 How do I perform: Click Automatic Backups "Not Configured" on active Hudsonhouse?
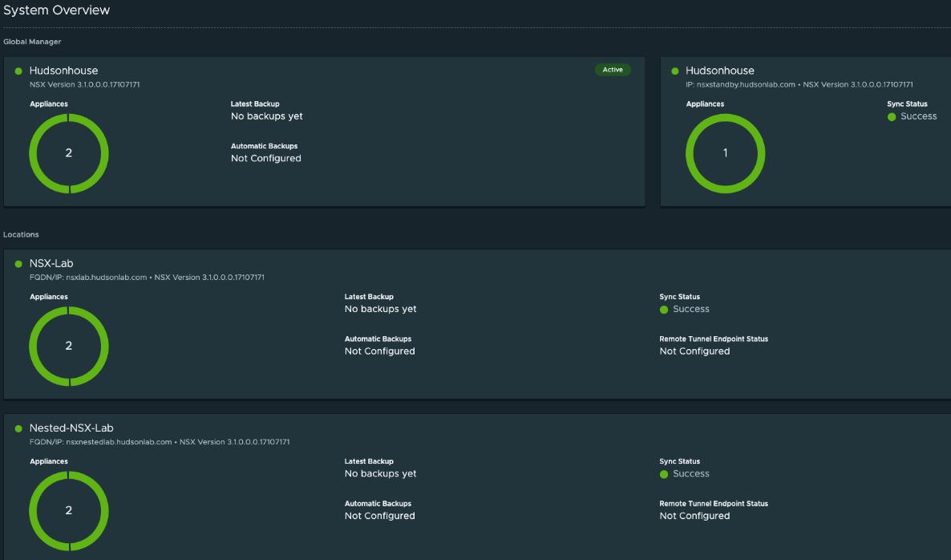coord(265,158)
